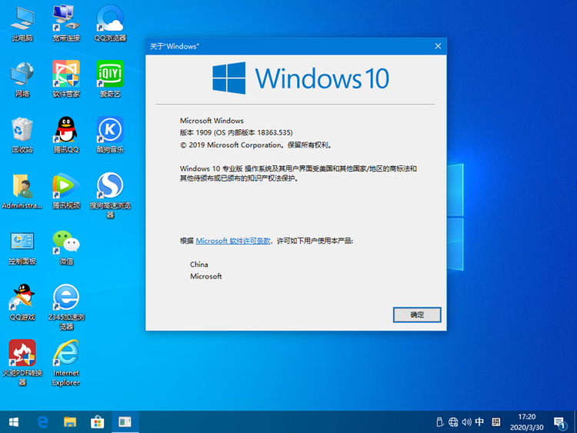The height and width of the screenshot is (433, 577).
Task: Launch File Explorer from the taskbar
Action: coord(70,421)
